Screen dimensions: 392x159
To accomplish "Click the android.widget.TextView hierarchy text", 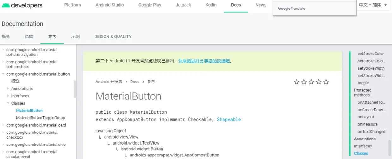I will [x=136, y=143].
